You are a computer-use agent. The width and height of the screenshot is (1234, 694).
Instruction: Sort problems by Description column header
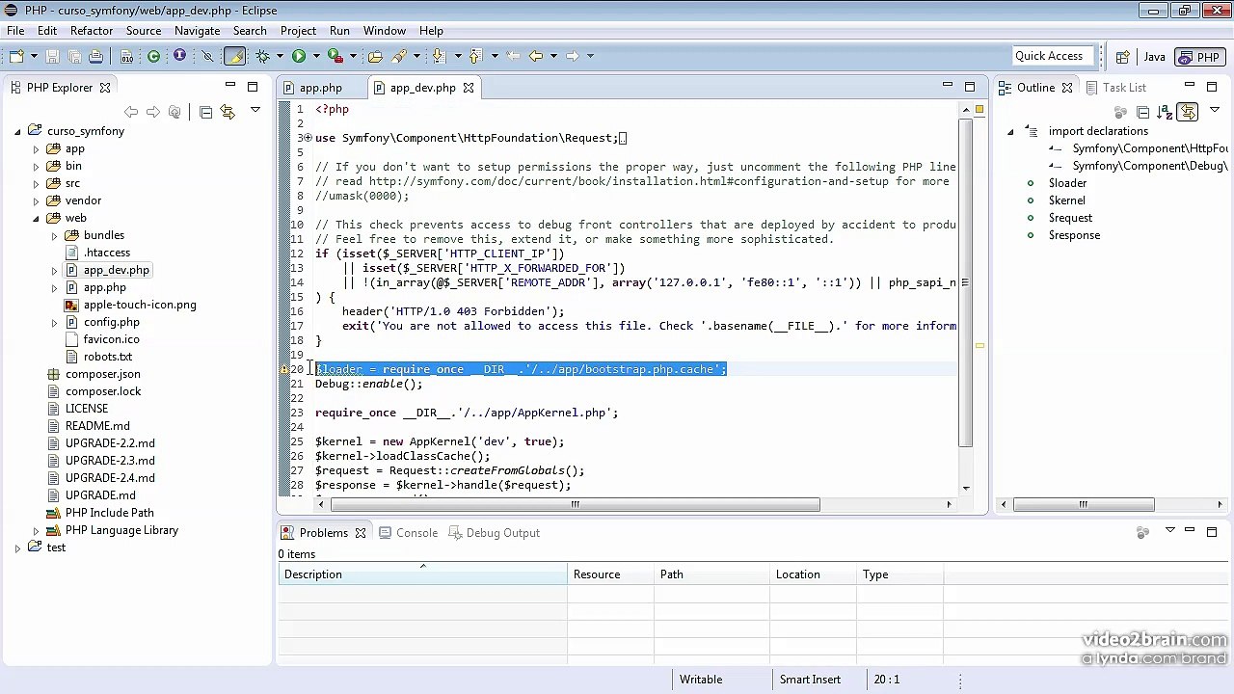point(422,574)
